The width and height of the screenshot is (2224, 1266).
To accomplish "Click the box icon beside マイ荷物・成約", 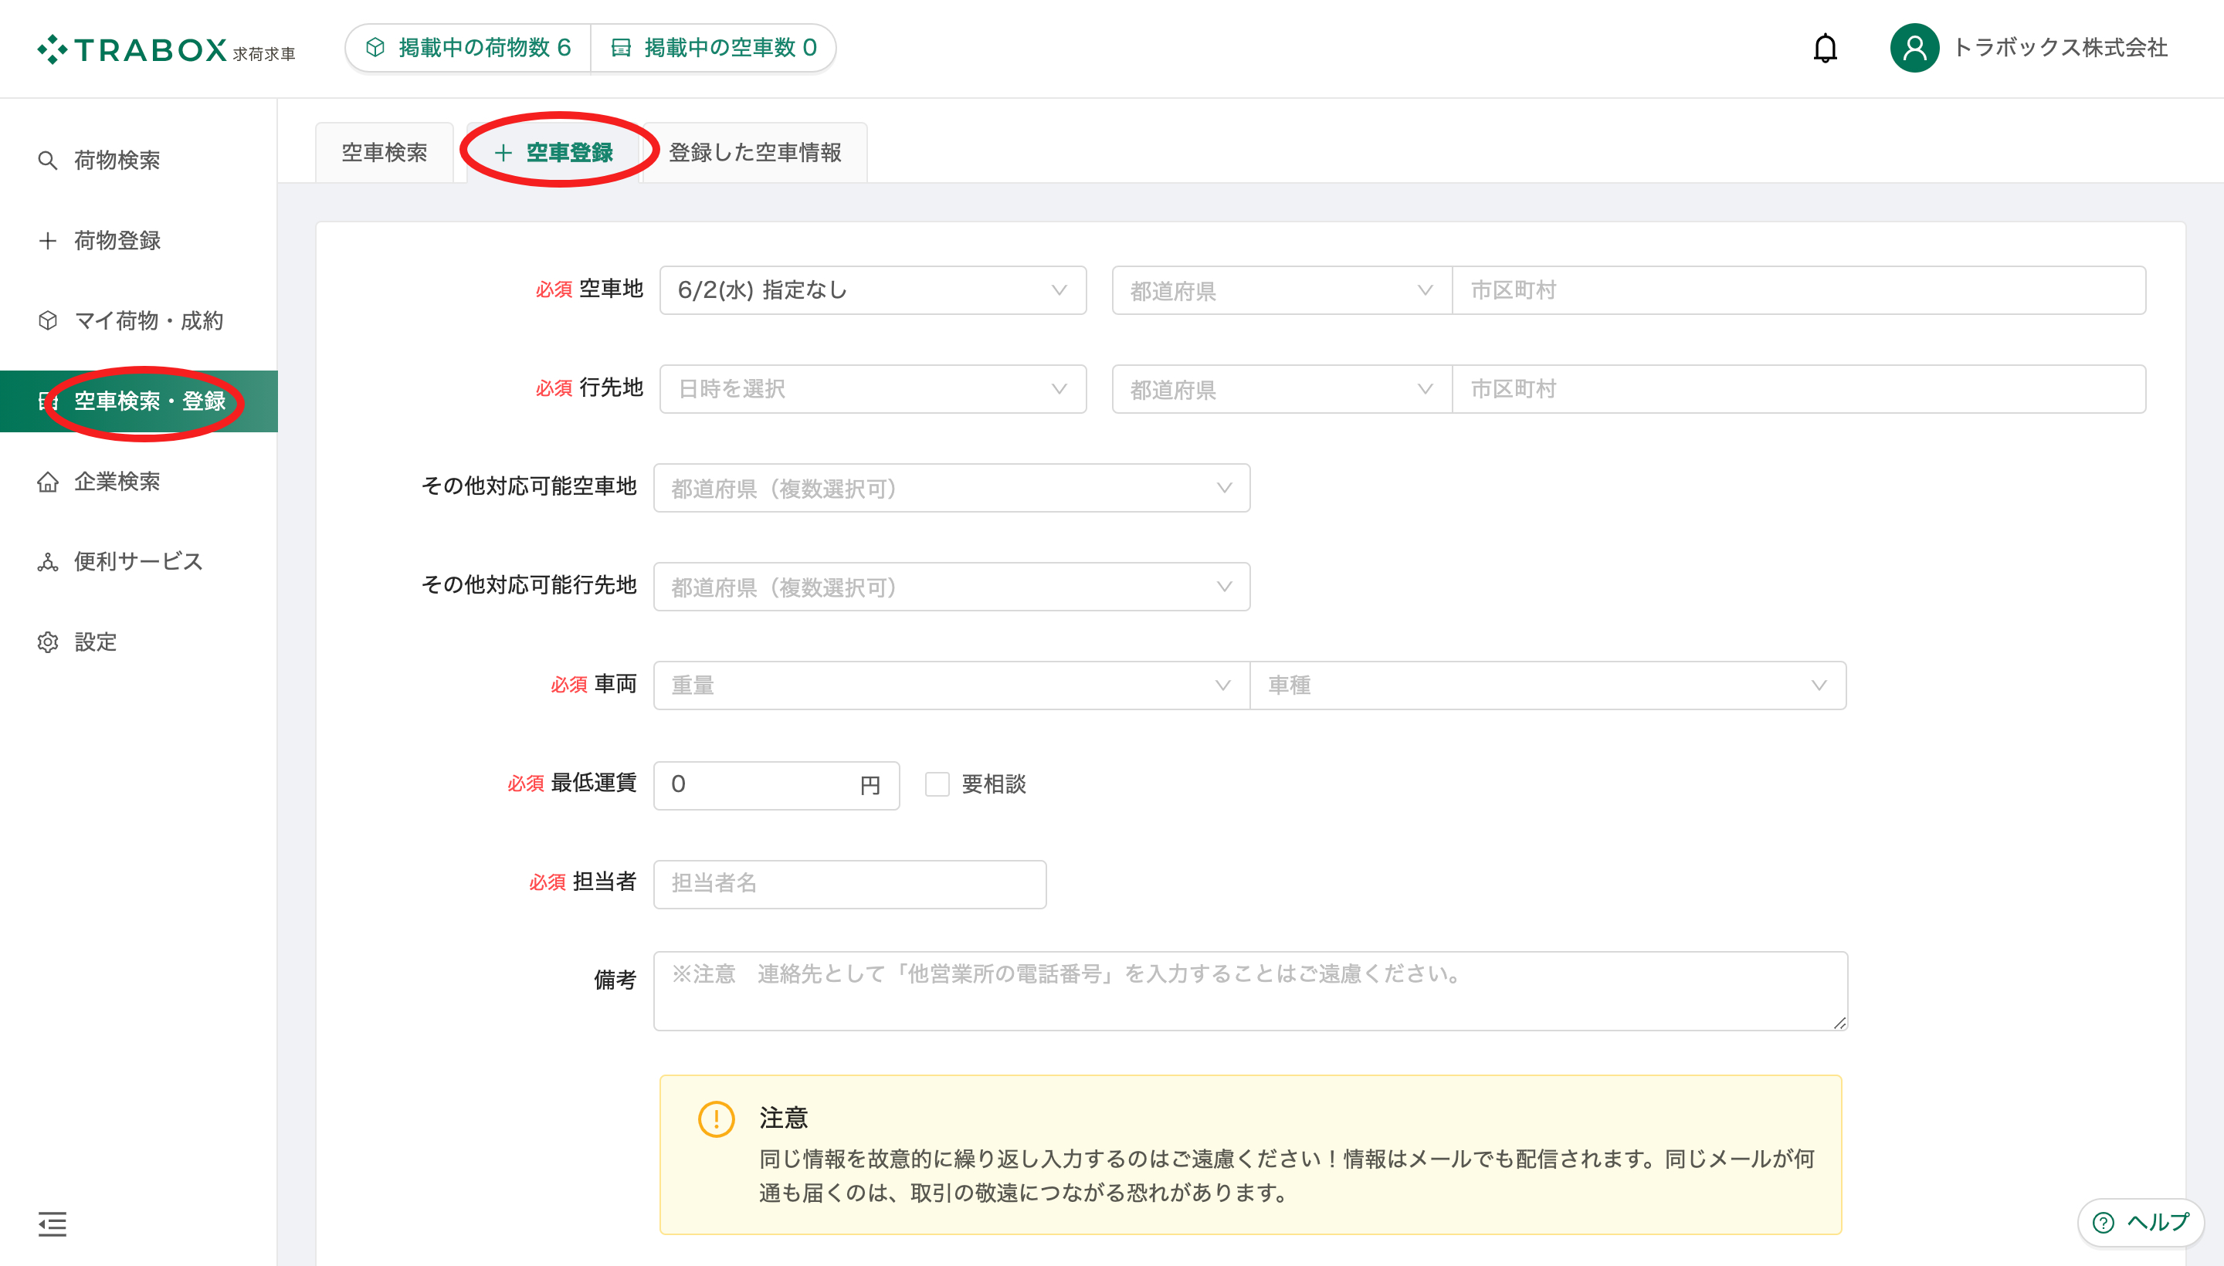I will 48,321.
